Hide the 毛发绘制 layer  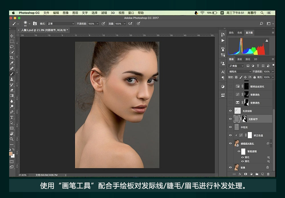tap(231, 111)
